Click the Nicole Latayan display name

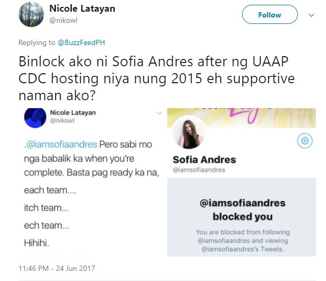click(x=82, y=8)
